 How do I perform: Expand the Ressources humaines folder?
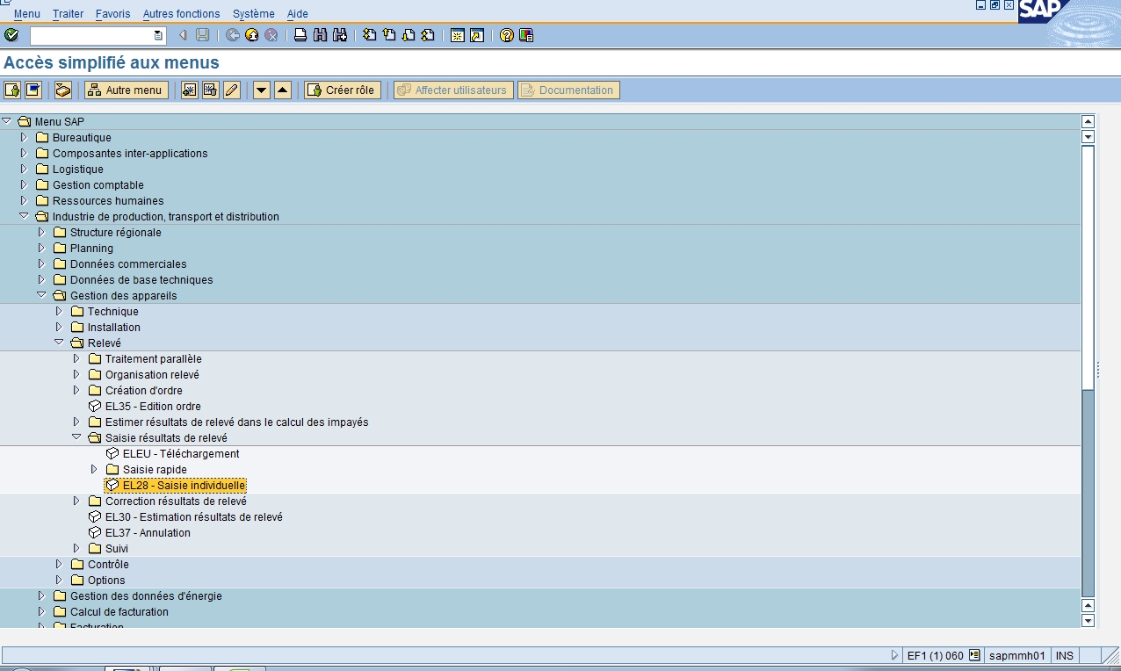pyautogui.click(x=24, y=200)
